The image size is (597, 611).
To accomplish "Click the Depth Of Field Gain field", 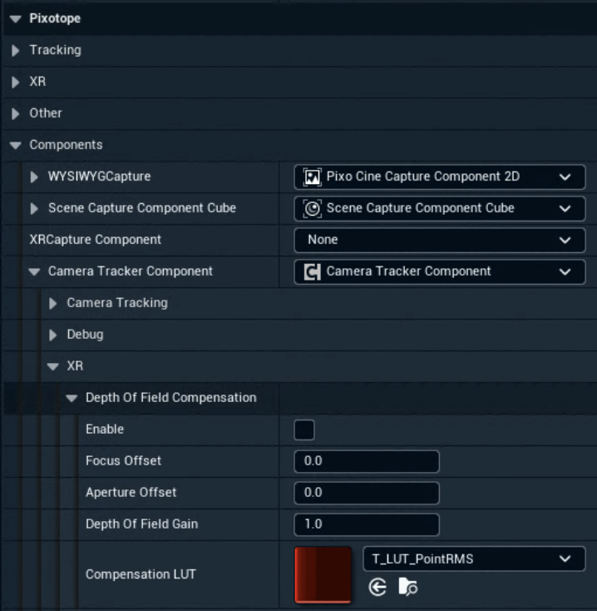I will [x=367, y=524].
